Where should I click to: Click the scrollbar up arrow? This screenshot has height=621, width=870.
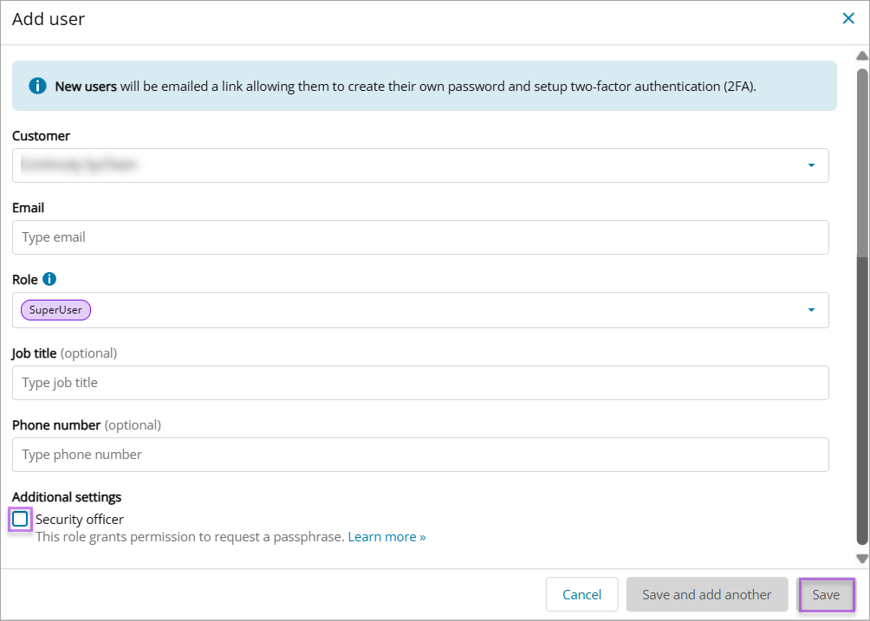click(x=861, y=56)
